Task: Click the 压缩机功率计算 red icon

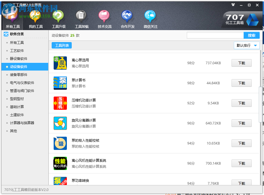Action: pos(60,103)
